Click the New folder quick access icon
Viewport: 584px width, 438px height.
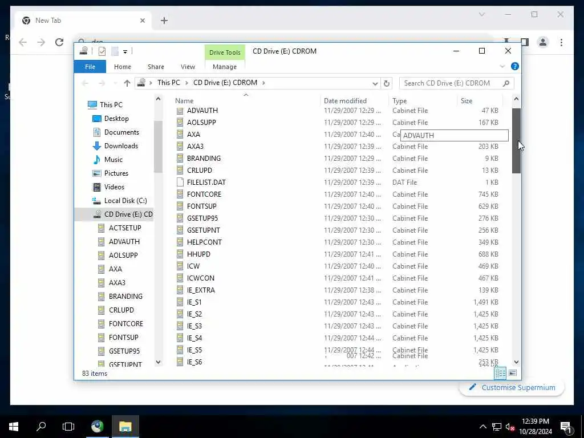(x=115, y=51)
